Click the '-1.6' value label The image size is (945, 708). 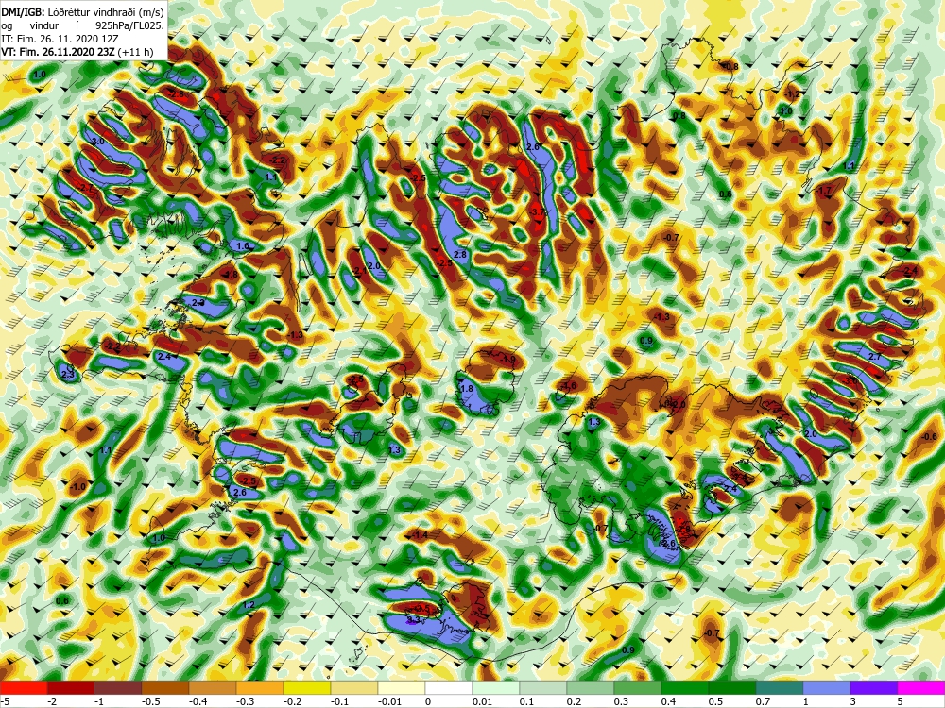click(x=568, y=386)
